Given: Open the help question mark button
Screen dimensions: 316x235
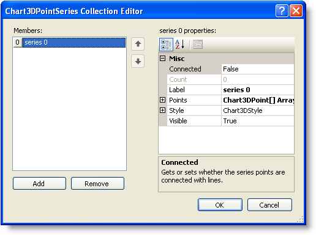Looking at the screenshot, I should tap(282, 11).
